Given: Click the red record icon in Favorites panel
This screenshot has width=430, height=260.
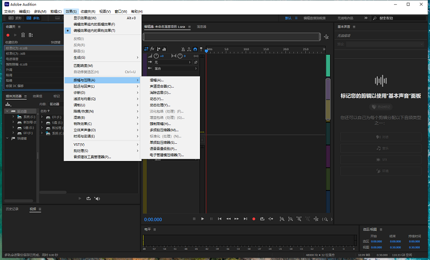Looking at the screenshot, I should [8, 35].
